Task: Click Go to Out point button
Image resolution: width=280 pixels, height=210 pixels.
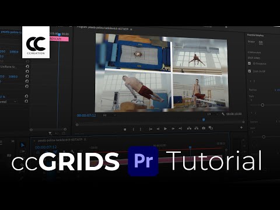Action: (x=180, y=128)
